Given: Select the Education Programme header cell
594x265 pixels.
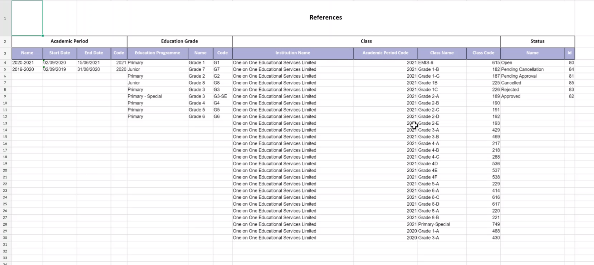Looking at the screenshot, I should coord(157,53).
